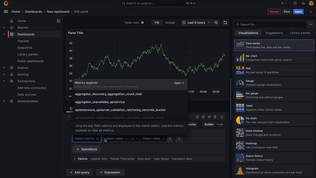Switch to the Suggestions tab
This screenshot has height=178, width=316.
[274, 33]
